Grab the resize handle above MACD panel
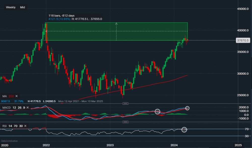Image resolution: width=252 pixels, height=148 pixels. [x=125, y=104]
